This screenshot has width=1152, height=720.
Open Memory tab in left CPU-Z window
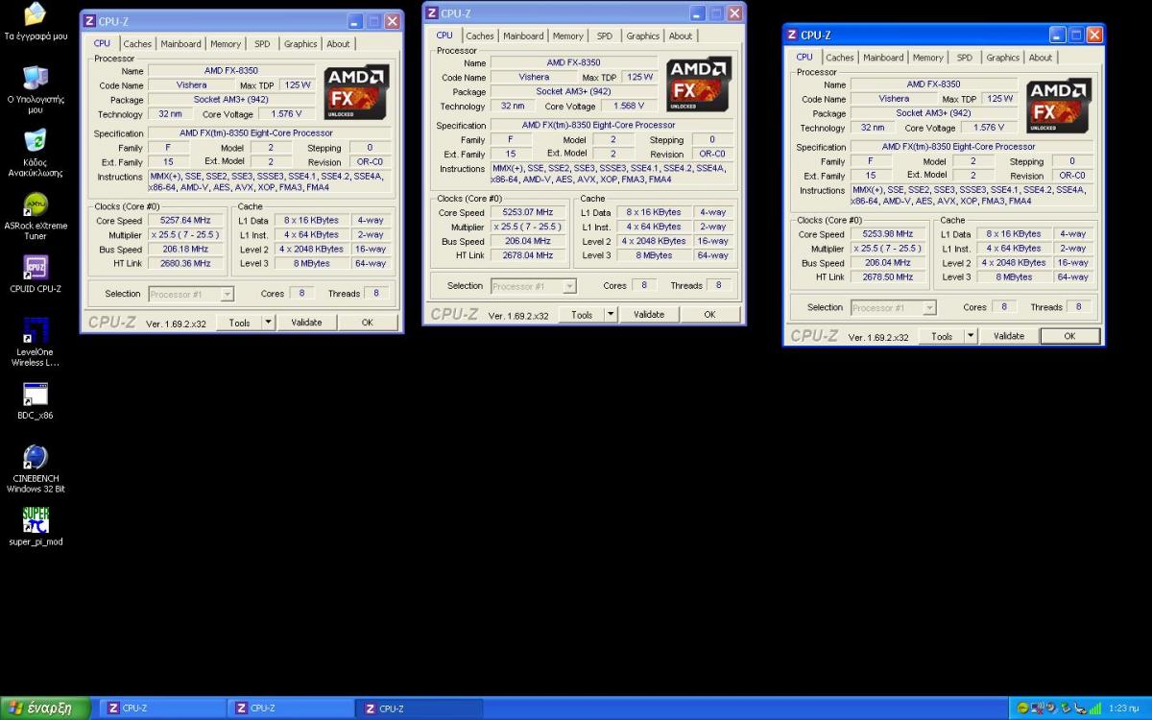pos(226,43)
